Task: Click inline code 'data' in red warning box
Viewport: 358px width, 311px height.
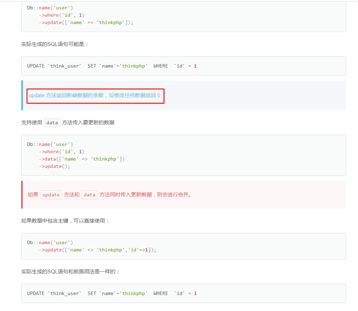Action: [x=89, y=195]
